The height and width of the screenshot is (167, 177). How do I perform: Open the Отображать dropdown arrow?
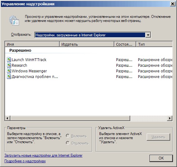coord(148,35)
